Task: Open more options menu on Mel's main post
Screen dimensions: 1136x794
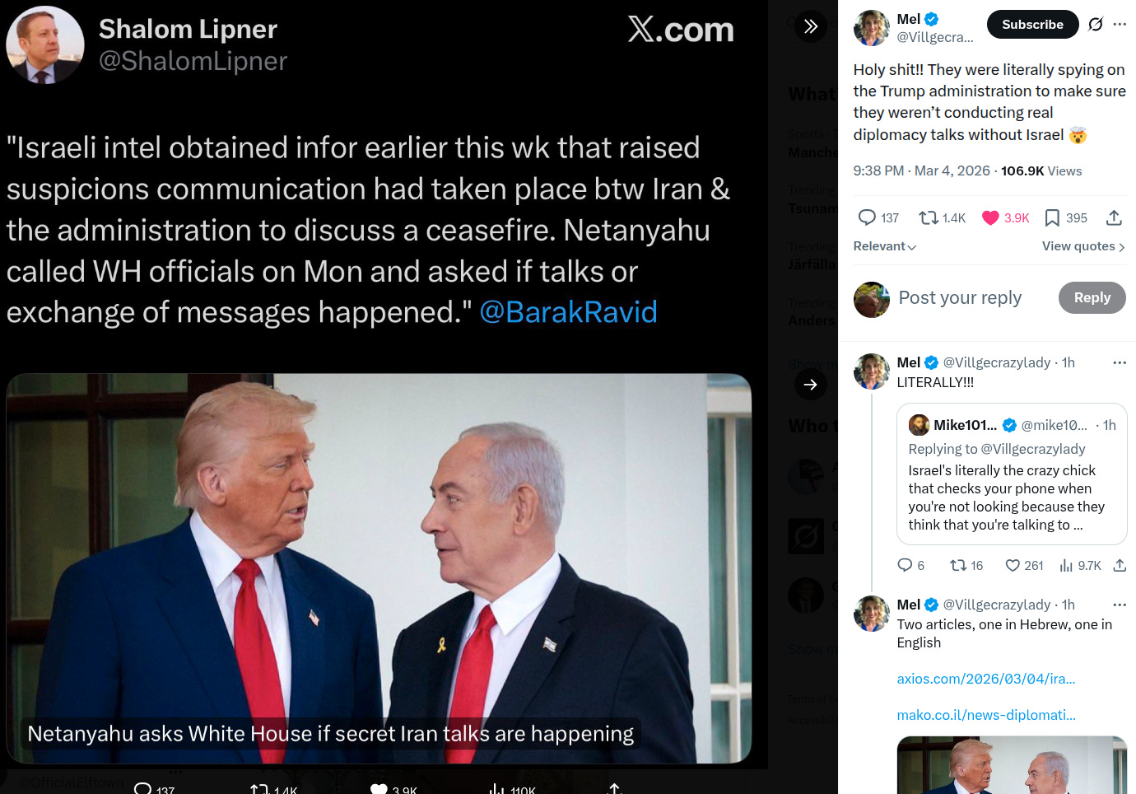Action: (x=1120, y=25)
